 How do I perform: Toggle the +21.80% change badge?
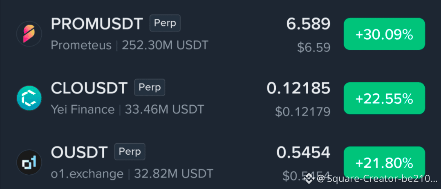(x=384, y=162)
